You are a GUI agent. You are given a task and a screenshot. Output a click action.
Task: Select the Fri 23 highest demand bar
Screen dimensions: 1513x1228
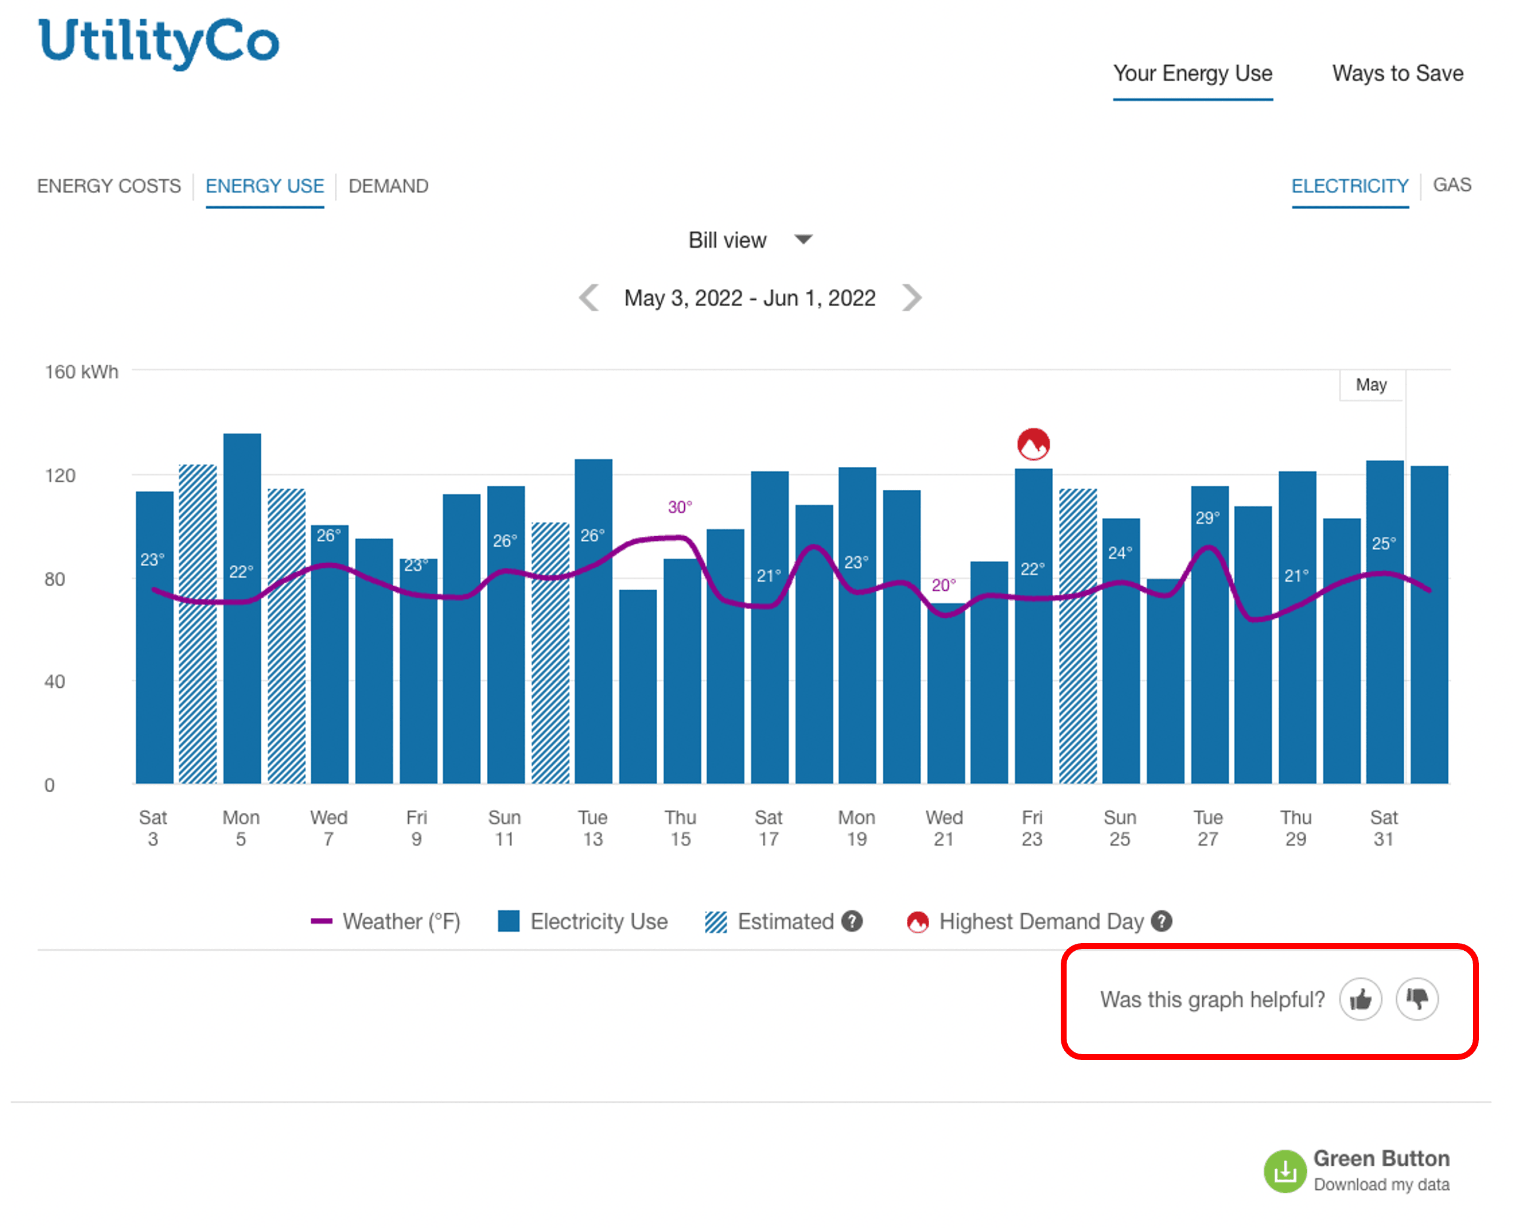(x=1032, y=623)
